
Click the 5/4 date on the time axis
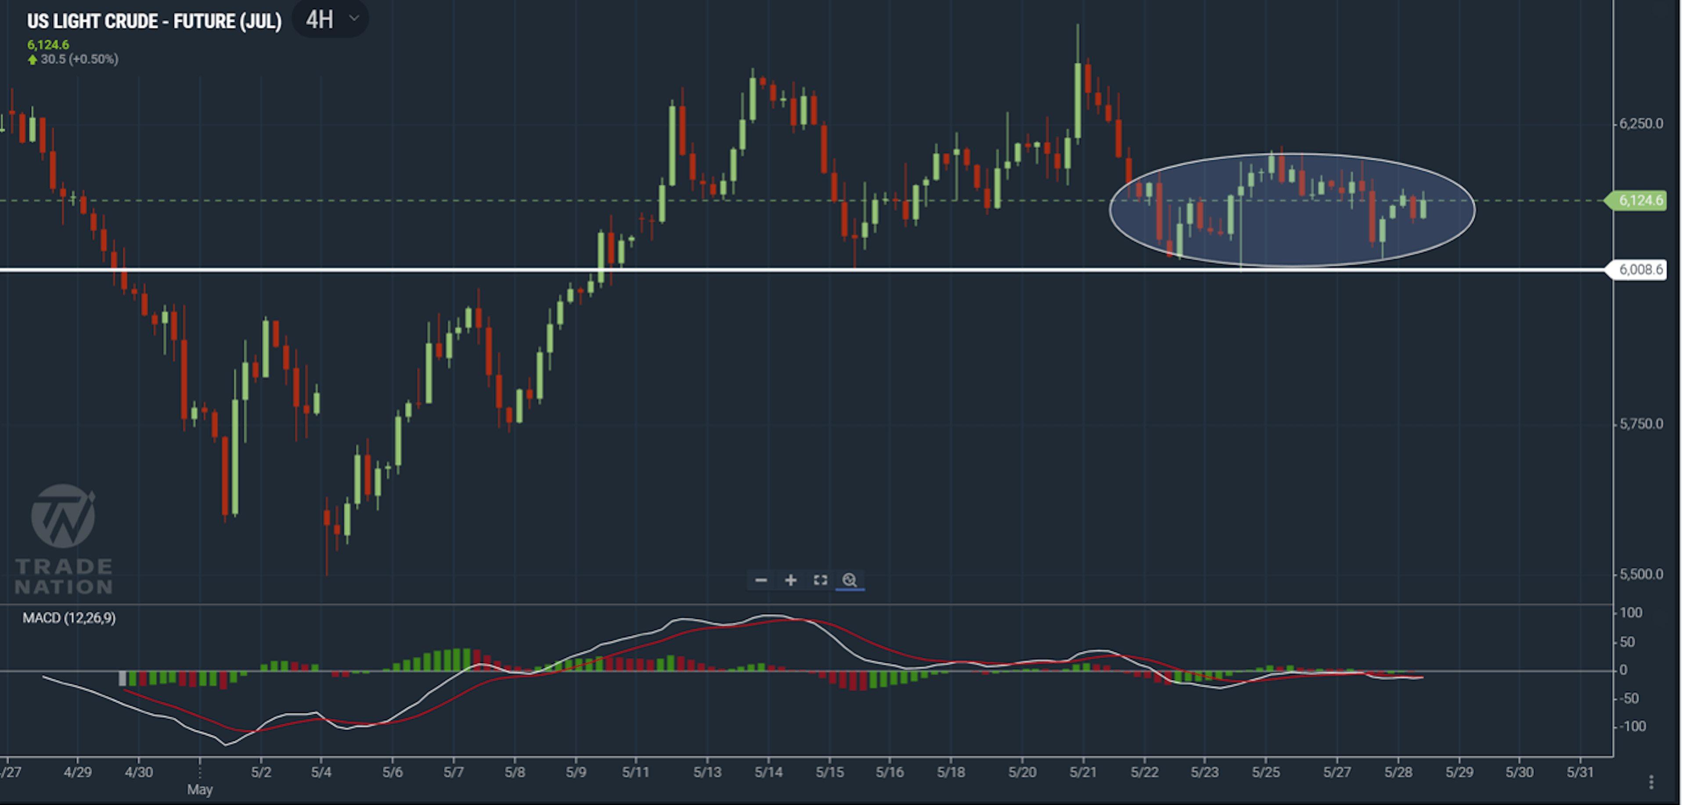[x=321, y=772]
